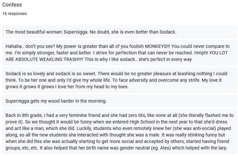
Task: Click the word "MONKEYS!!!" in second response
Action: [157, 46]
